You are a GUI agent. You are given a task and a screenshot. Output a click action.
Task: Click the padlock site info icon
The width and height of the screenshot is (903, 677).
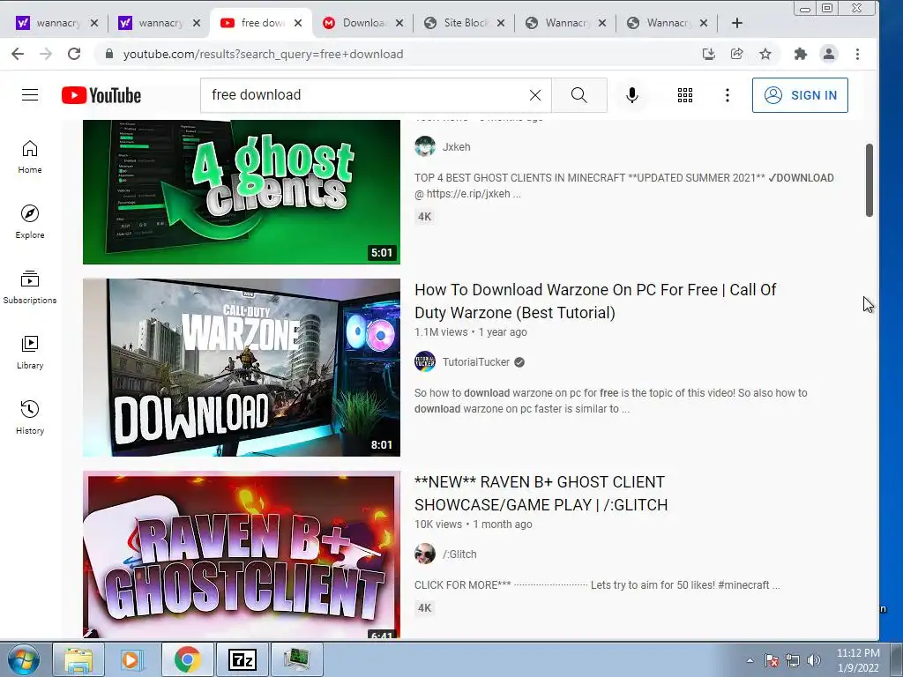point(108,54)
